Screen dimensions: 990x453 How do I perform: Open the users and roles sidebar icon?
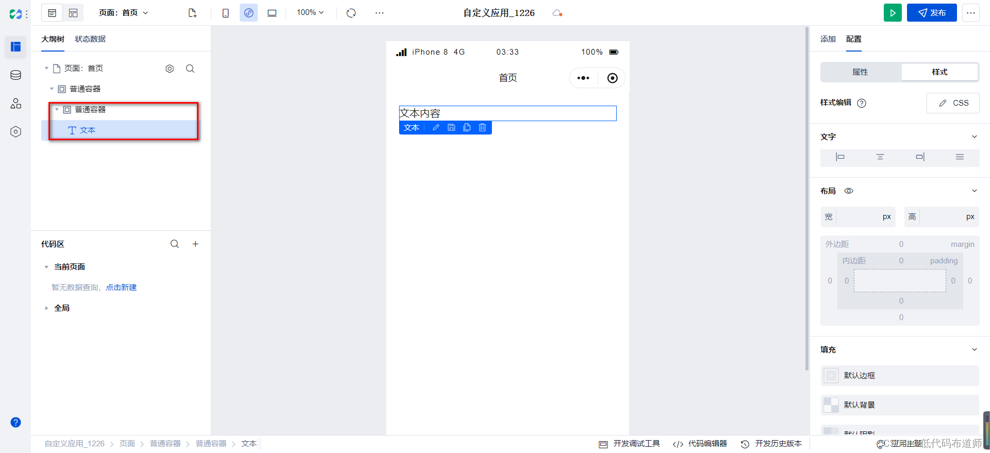pos(15,104)
